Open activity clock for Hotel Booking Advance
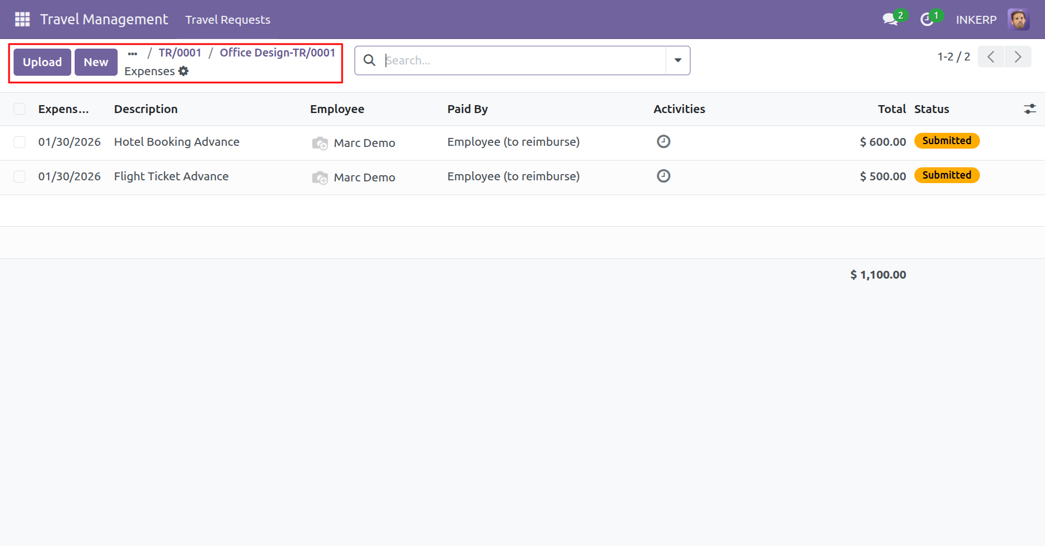The width and height of the screenshot is (1045, 546). pyautogui.click(x=663, y=141)
